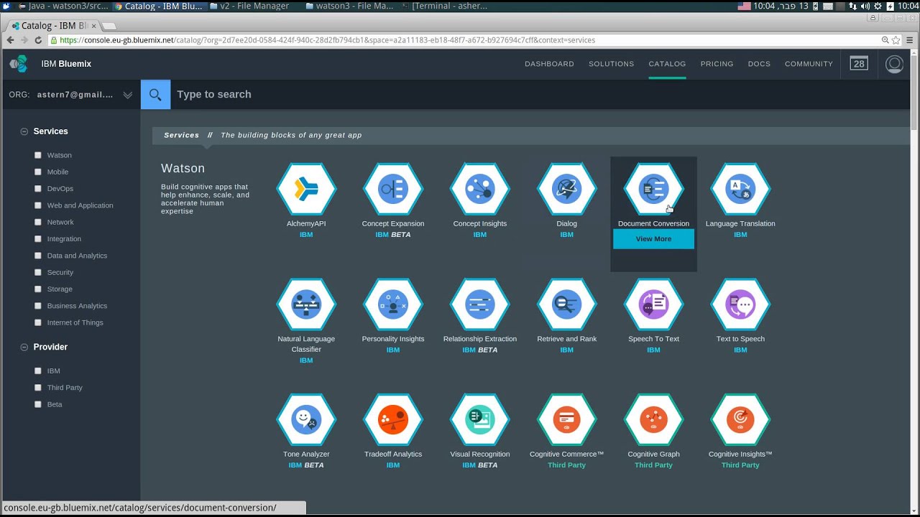
Task: Open the AlchemyAPI service icon
Action: pos(306,189)
